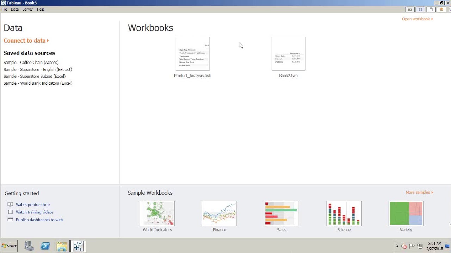Open the data source cylinder icon tab
Viewport: 451px width, 253px height.
tap(431, 9)
